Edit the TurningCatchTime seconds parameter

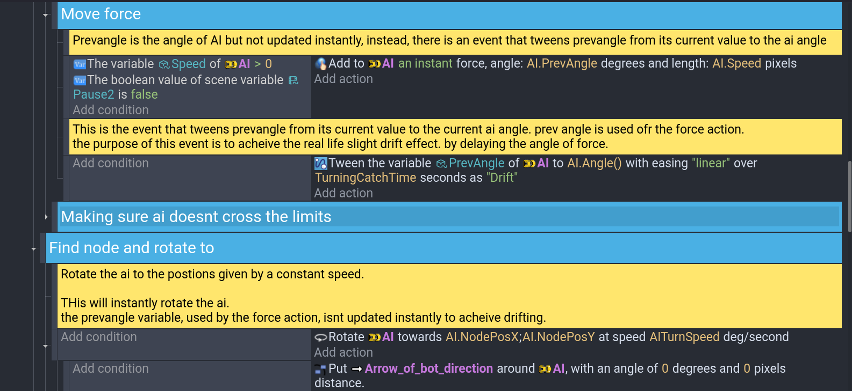[x=366, y=178]
